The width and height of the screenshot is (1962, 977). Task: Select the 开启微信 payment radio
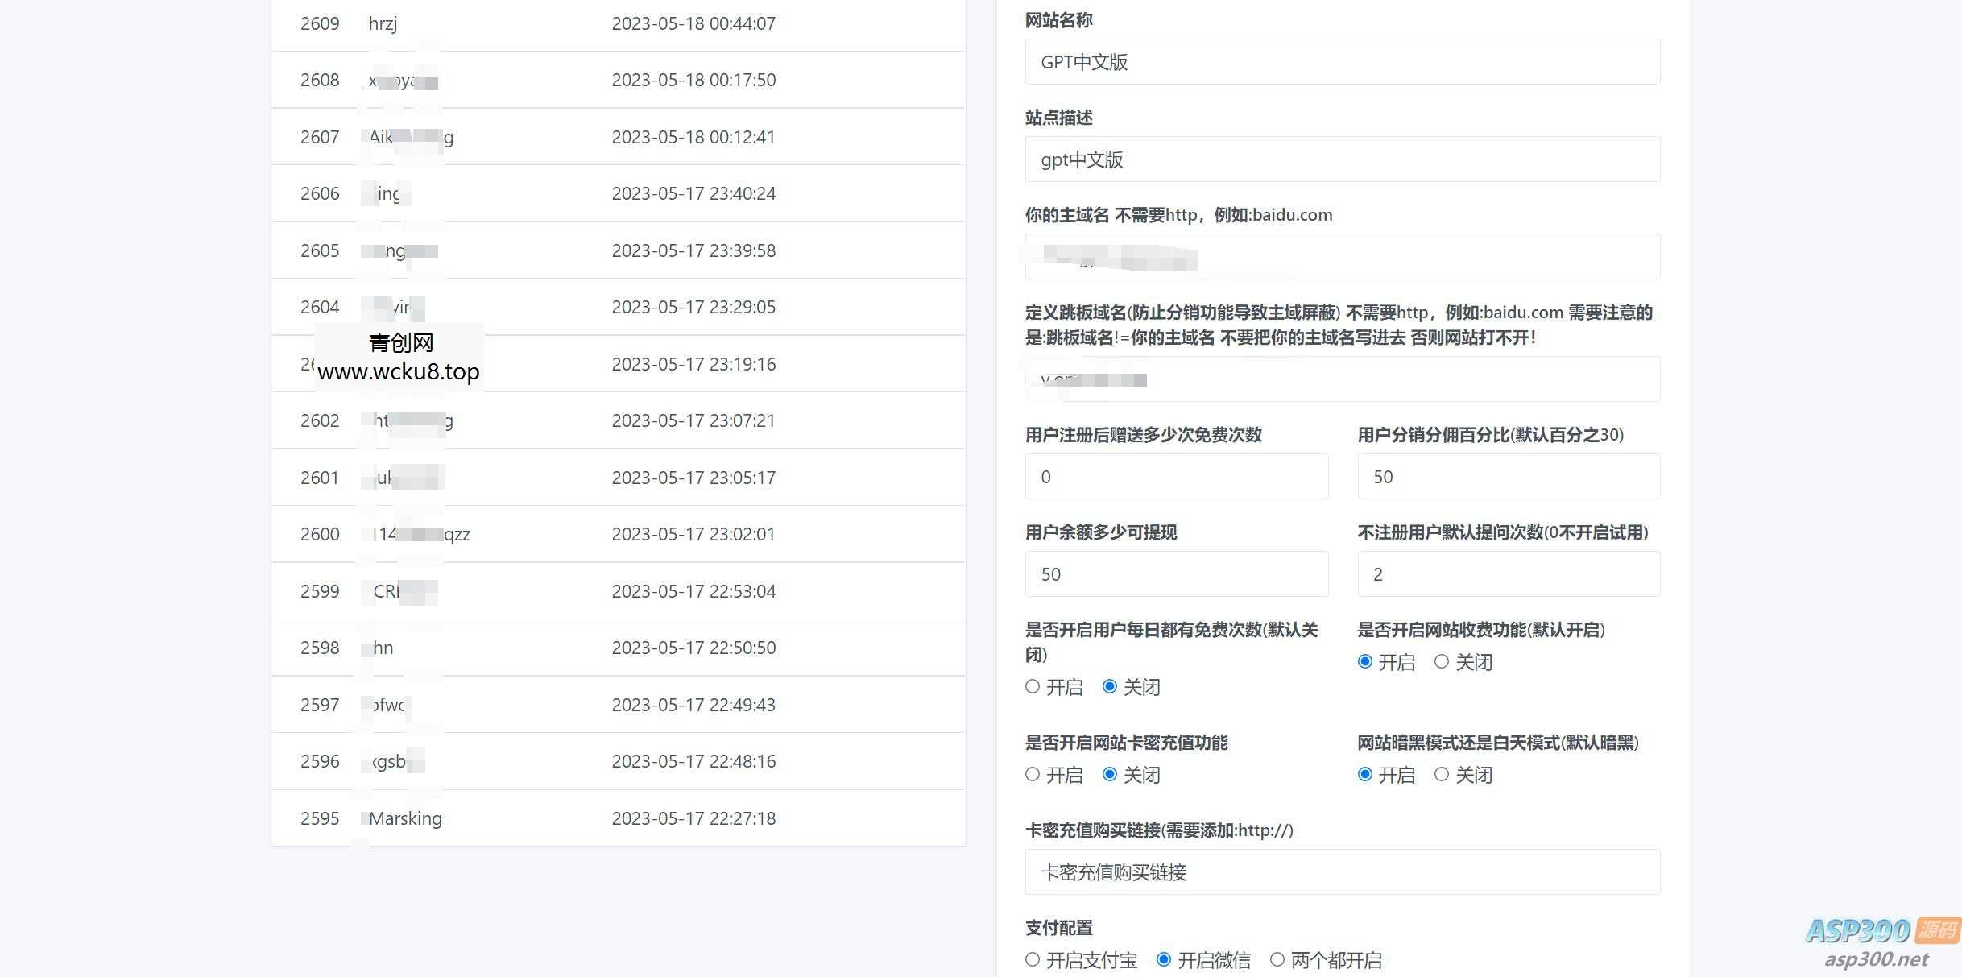(1164, 959)
